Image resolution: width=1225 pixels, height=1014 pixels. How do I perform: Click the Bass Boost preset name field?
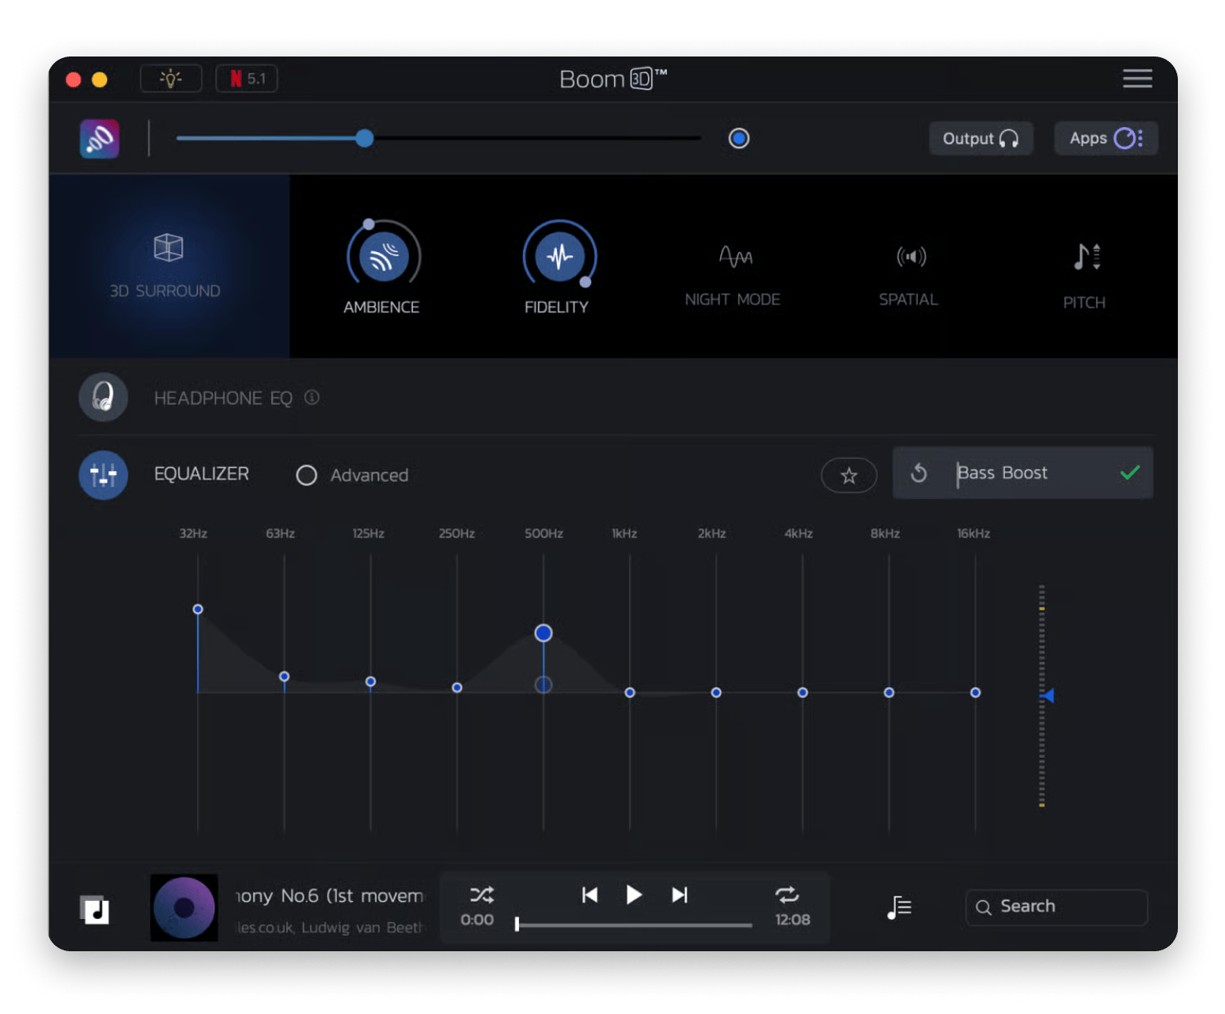[1002, 472]
